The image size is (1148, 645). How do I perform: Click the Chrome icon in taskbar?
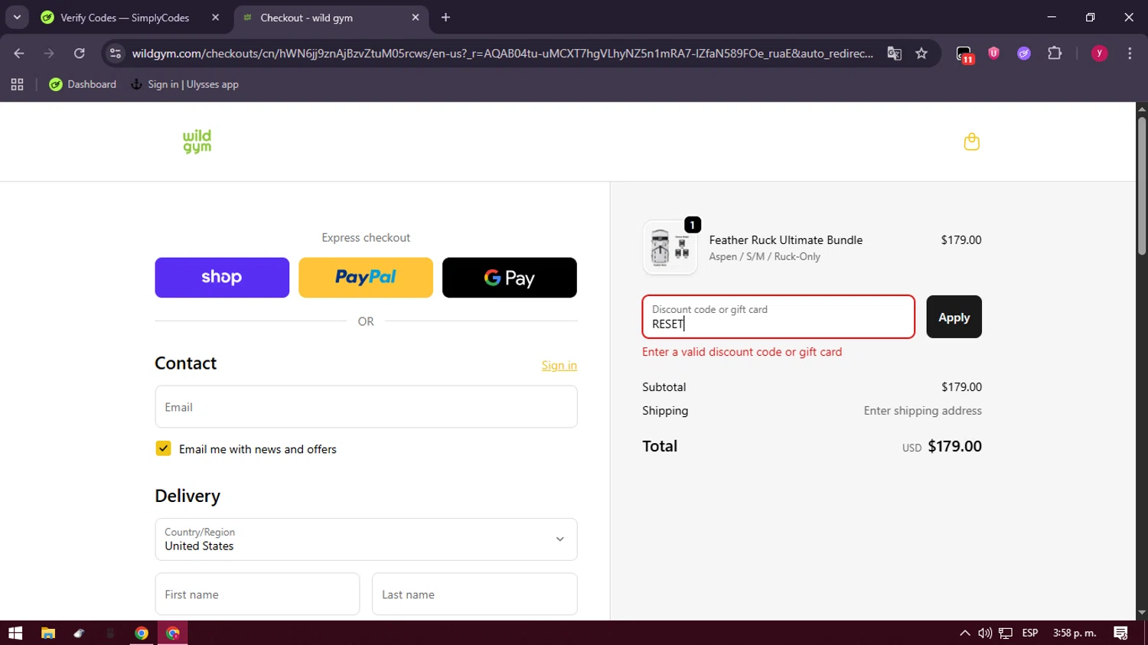[x=142, y=633]
